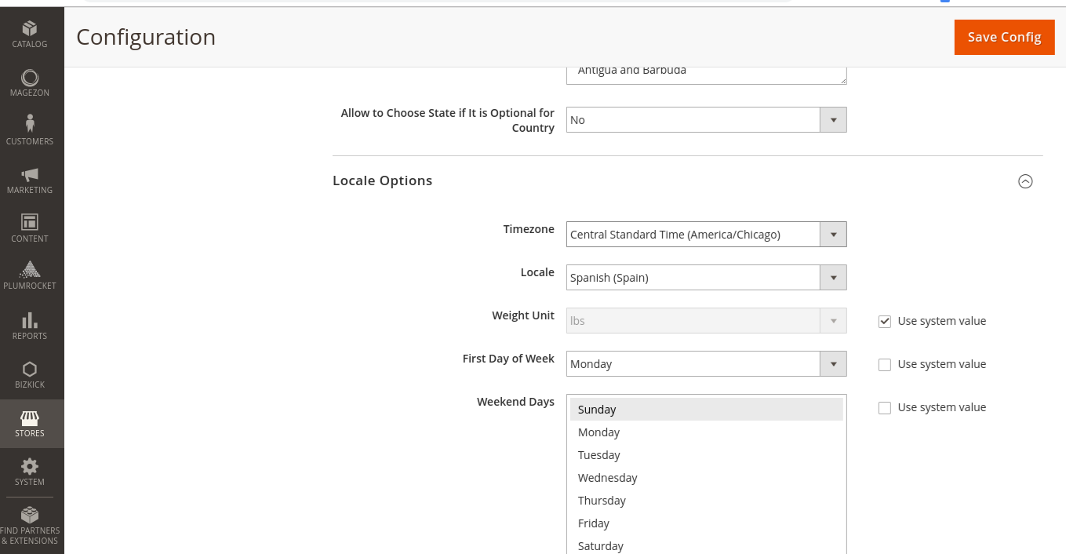The width and height of the screenshot is (1066, 554).
Task: Open the Locale dropdown showing Spanish (Spain)
Action: [833, 277]
